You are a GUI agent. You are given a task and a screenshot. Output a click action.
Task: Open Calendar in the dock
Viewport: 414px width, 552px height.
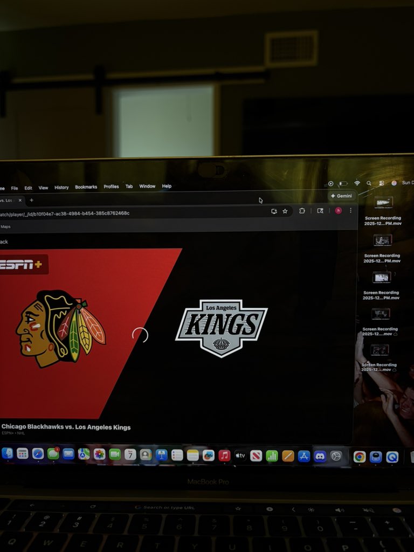pyautogui.click(x=130, y=454)
